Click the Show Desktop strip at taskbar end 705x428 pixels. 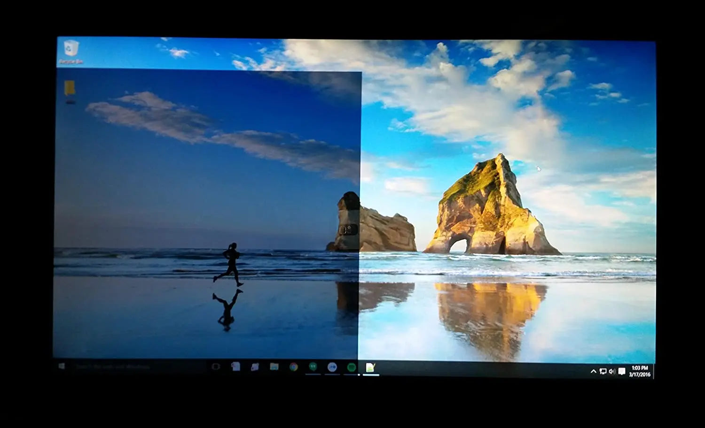coord(654,371)
